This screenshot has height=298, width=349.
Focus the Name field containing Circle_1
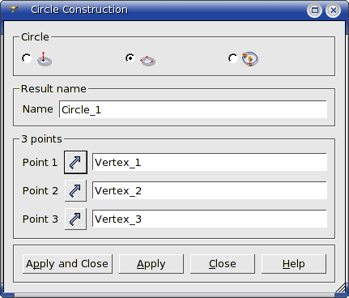pyautogui.click(x=193, y=109)
